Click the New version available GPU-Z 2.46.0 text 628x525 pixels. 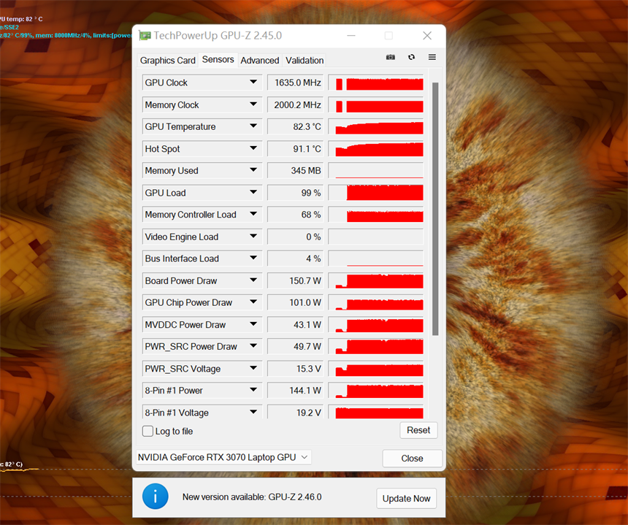(252, 497)
